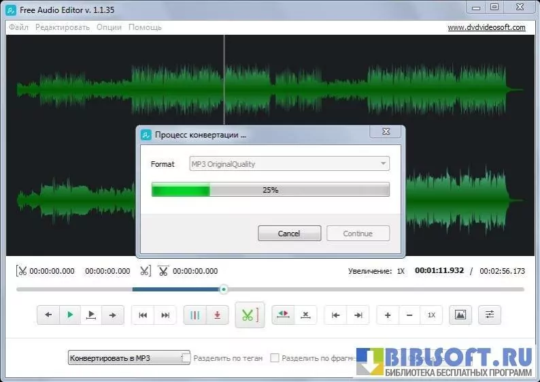Image resolution: width=540 pixels, height=382 pixels.
Task: Click the zoom in plus icon
Action: click(388, 315)
